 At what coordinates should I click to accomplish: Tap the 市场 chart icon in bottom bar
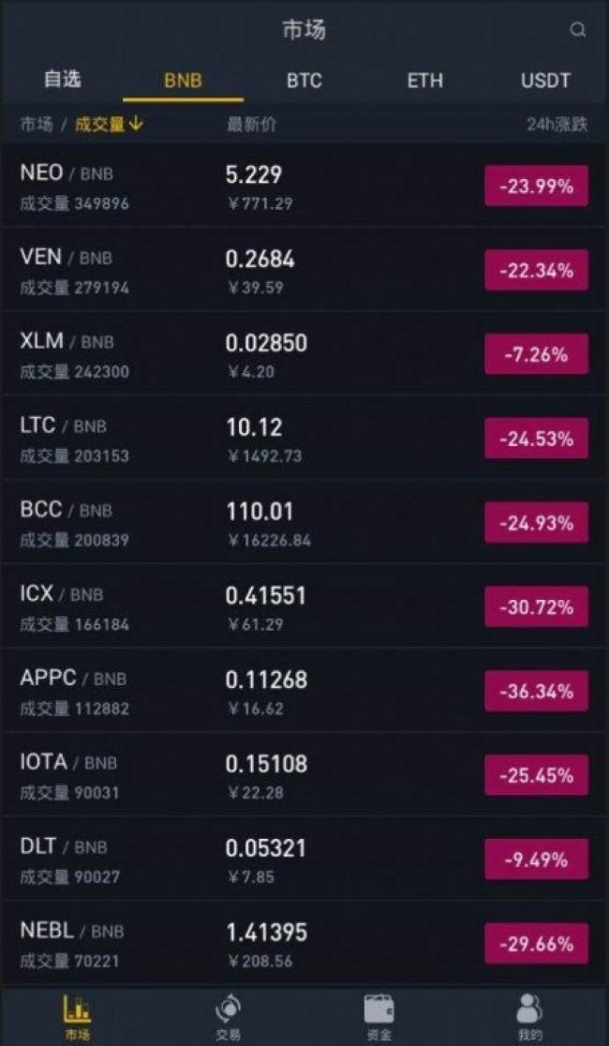pos(77,1015)
